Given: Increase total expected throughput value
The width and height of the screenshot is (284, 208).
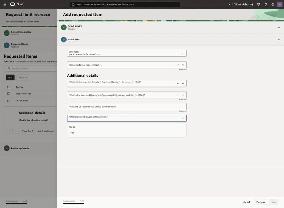Looking at the screenshot, I should (x=183, y=83).
